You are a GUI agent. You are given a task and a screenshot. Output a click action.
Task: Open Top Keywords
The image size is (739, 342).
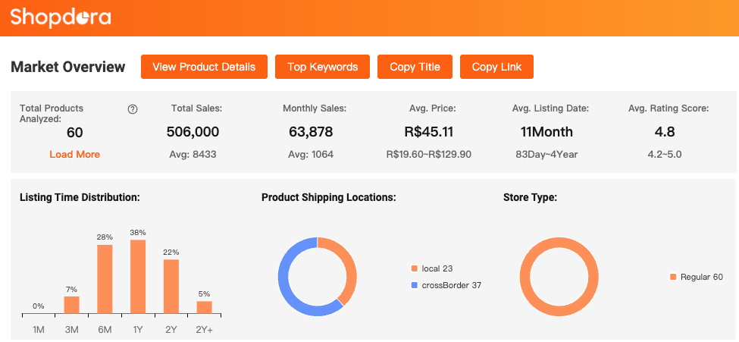click(322, 67)
